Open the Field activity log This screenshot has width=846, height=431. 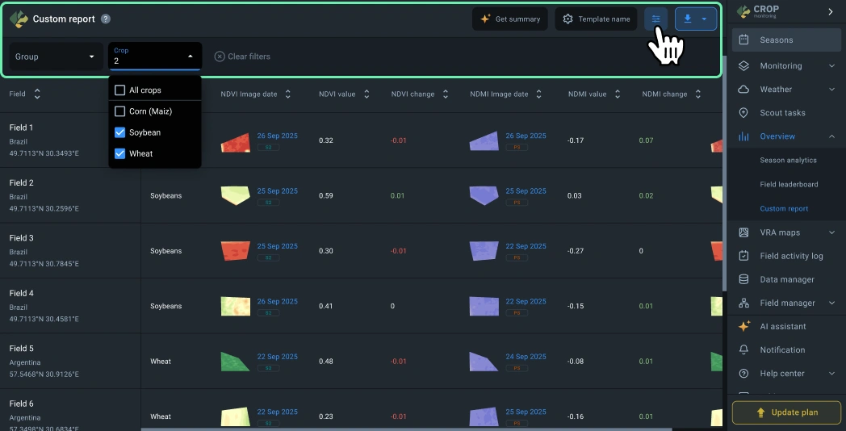point(790,256)
